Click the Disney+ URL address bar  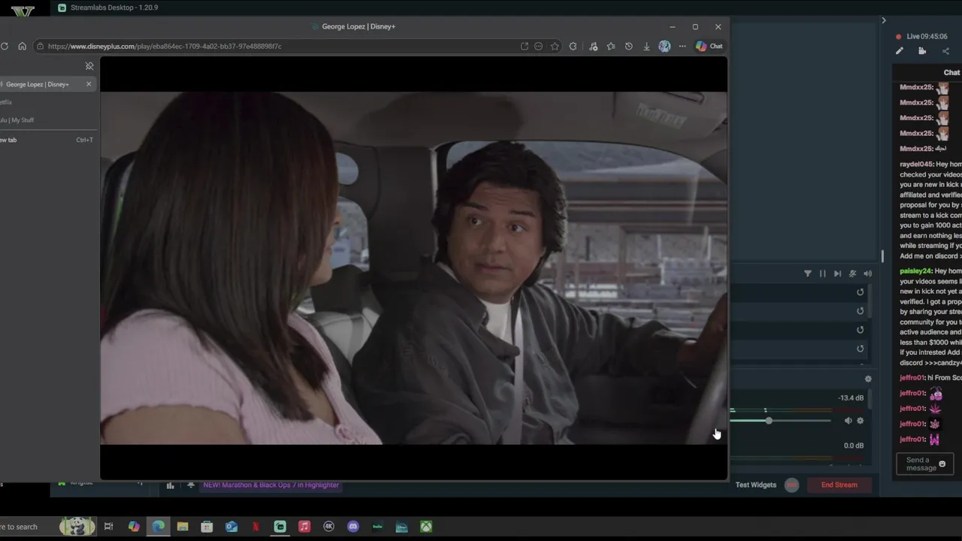pyautogui.click(x=278, y=46)
